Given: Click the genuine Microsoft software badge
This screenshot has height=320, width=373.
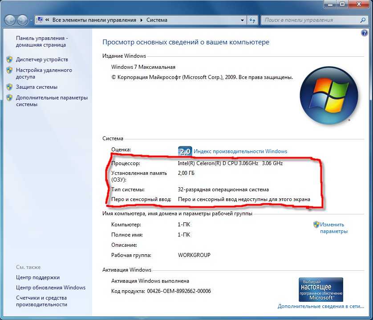Looking at the screenshot, I should (x=321, y=289).
